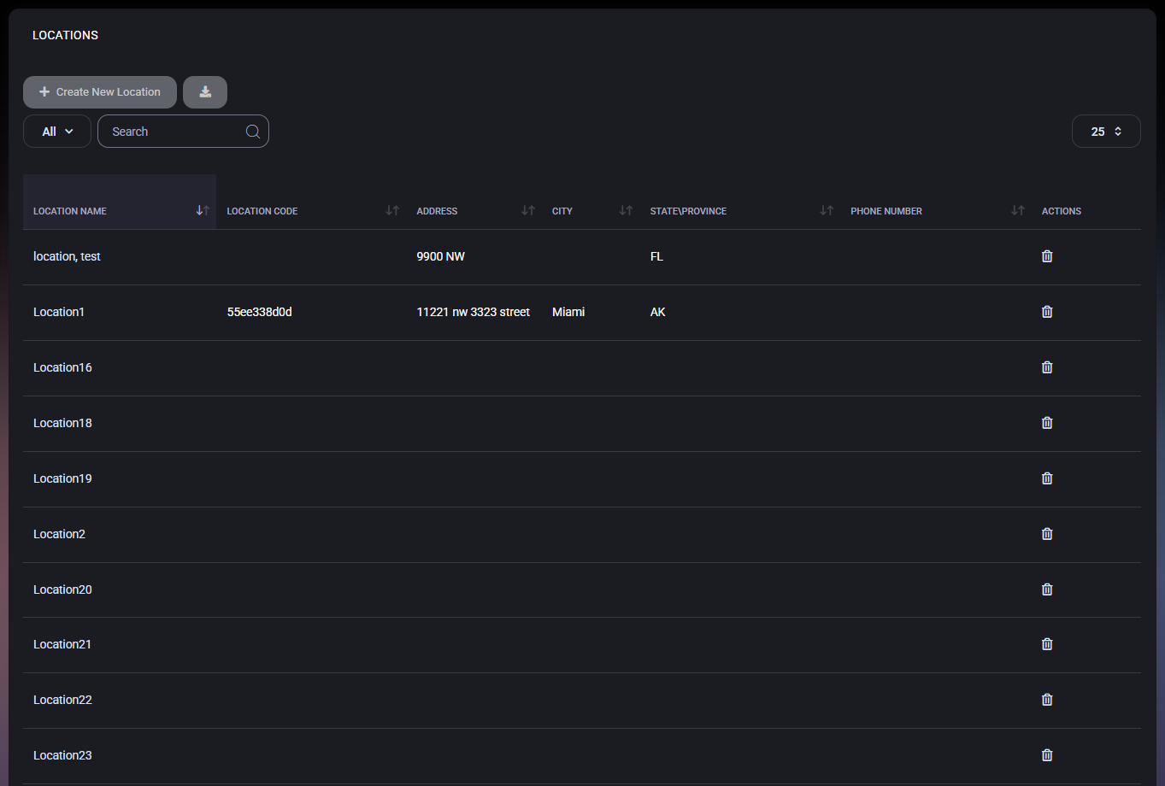
Task: Click the download export icon button
Action: pyautogui.click(x=205, y=92)
